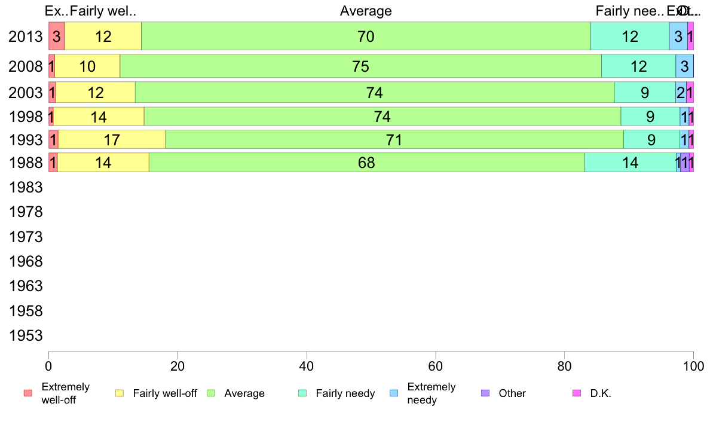
Task: Click the 2013 Extremely well-off segment labeled 3
Action: [56, 36]
